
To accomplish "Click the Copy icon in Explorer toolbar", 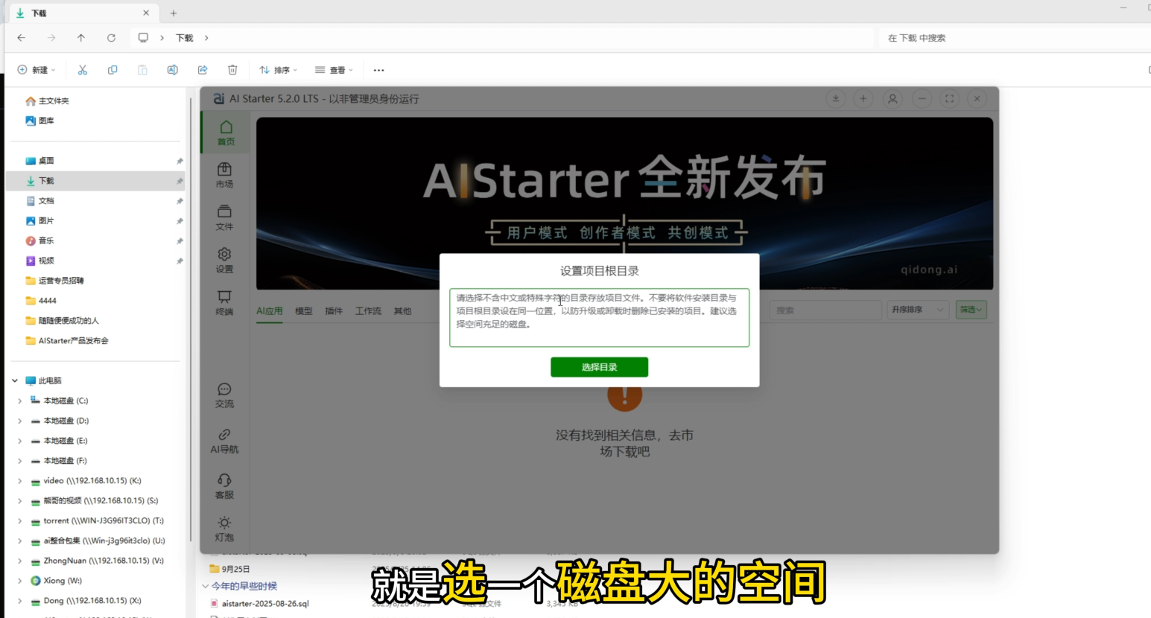I will pos(112,70).
